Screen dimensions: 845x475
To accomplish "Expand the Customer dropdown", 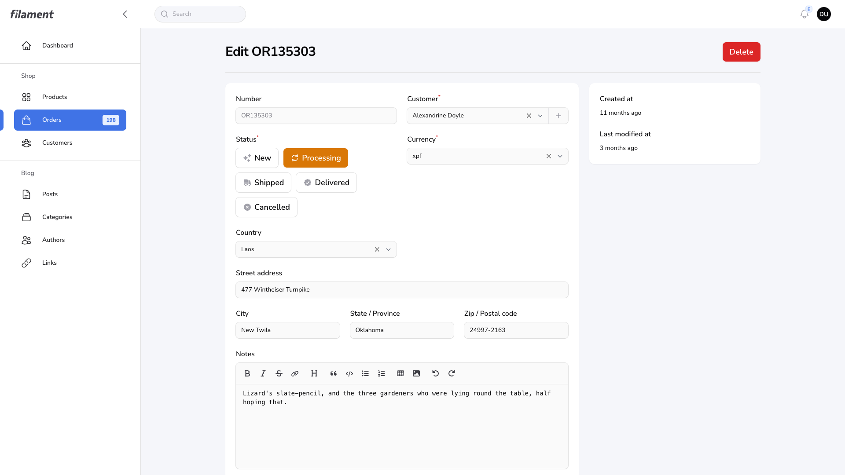I will [x=540, y=116].
